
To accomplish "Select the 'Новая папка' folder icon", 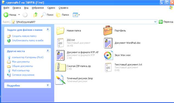I will coord(60,31).
